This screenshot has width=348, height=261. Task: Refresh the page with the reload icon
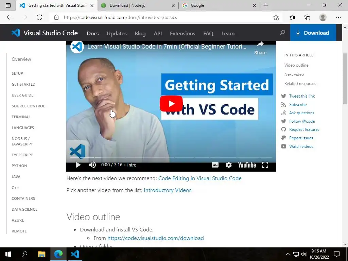[x=39, y=17]
